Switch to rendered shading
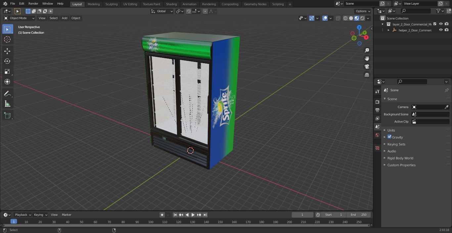Screen dimensions: 452x233 coord(362,18)
